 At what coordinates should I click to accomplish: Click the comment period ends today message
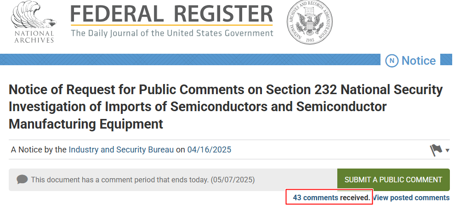pos(143,180)
